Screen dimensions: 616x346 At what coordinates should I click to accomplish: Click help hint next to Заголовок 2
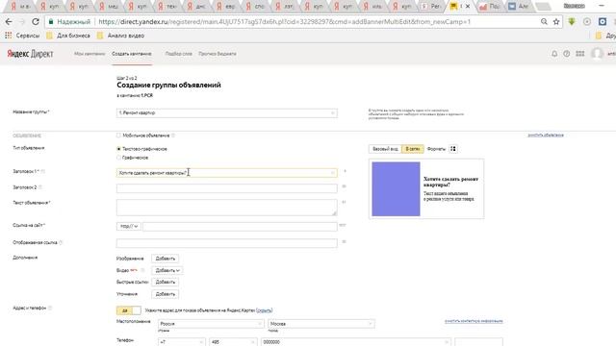(40, 187)
